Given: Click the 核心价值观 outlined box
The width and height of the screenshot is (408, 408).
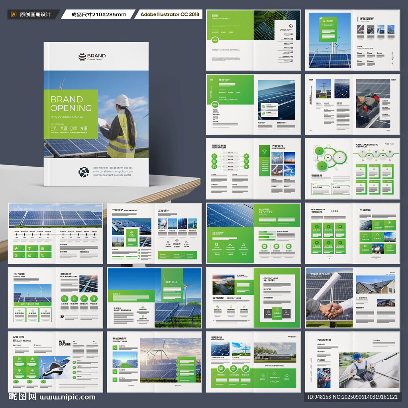Looking at the screenshot, I should coord(320,189).
